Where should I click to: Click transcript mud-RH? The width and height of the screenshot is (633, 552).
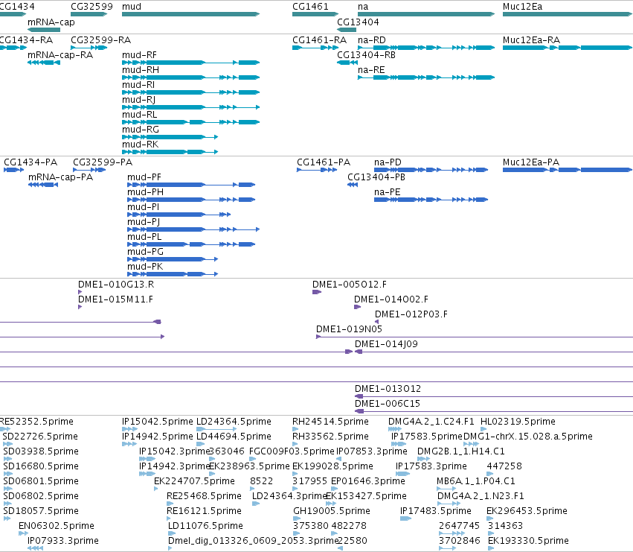coord(190,77)
